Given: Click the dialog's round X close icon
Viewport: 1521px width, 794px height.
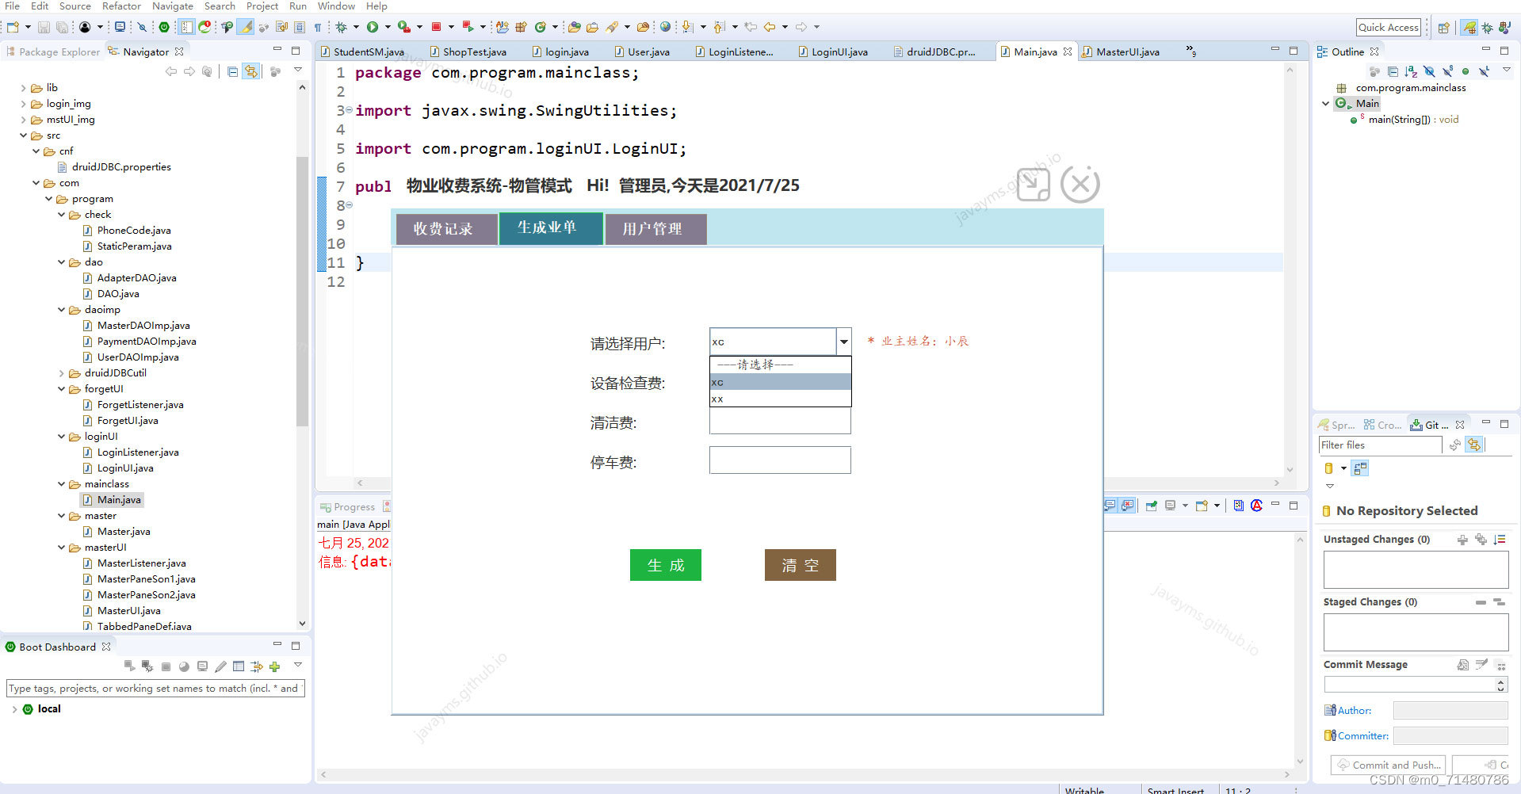Looking at the screenshot, I should 1080,185.
